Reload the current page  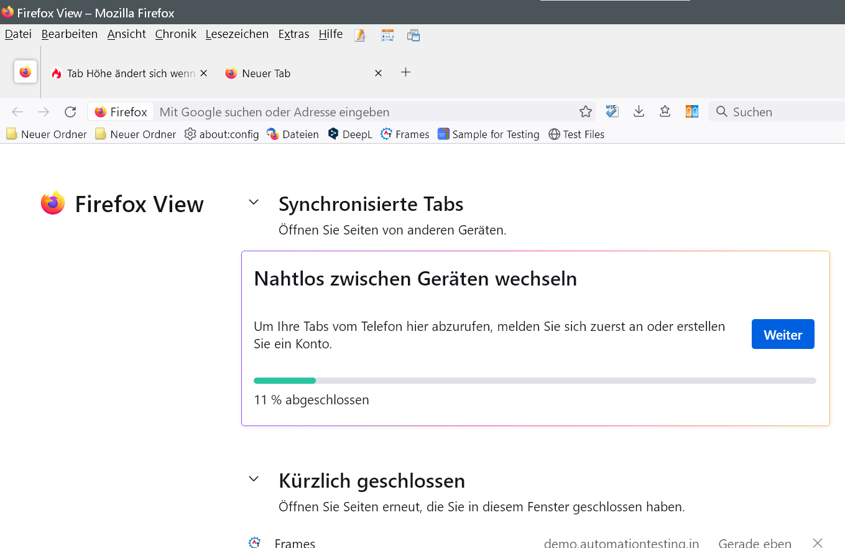[x=70, y=112]
